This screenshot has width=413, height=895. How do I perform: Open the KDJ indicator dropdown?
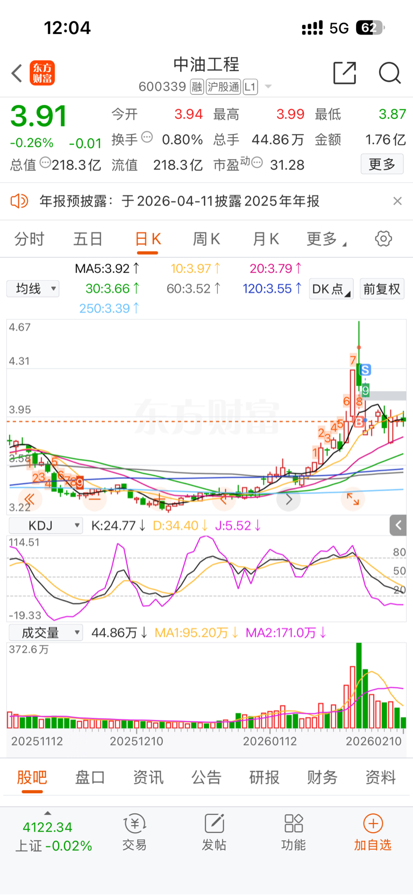(x=45, y=525)
